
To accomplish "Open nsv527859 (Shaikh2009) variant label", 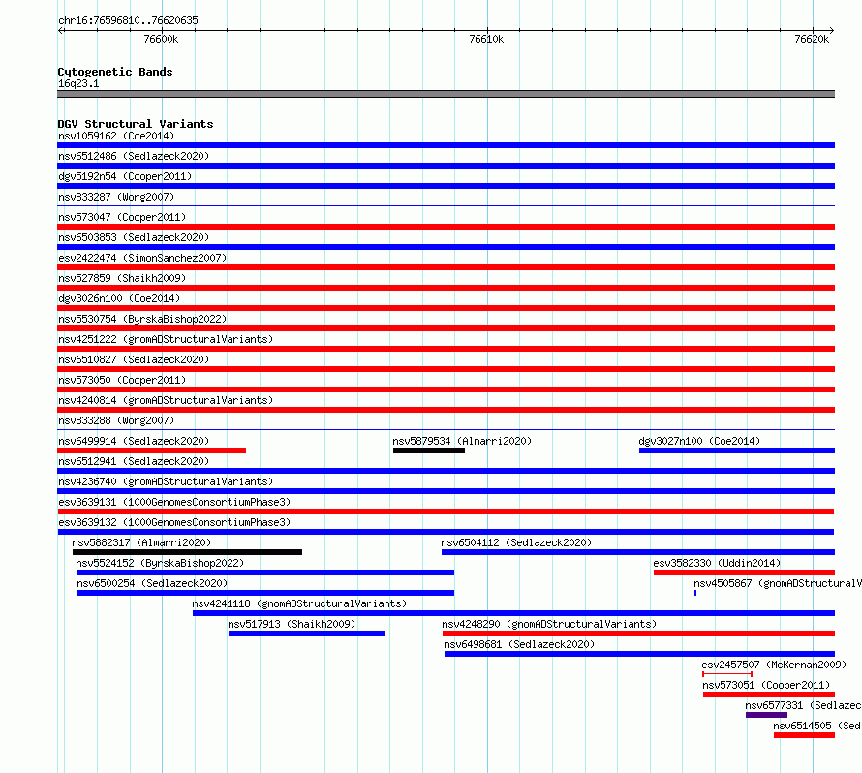I will [x=122, y=278].
